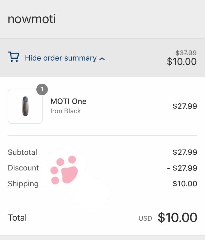Click the Shipping label
Screen dimensions: 205x240
coord(23,184)
